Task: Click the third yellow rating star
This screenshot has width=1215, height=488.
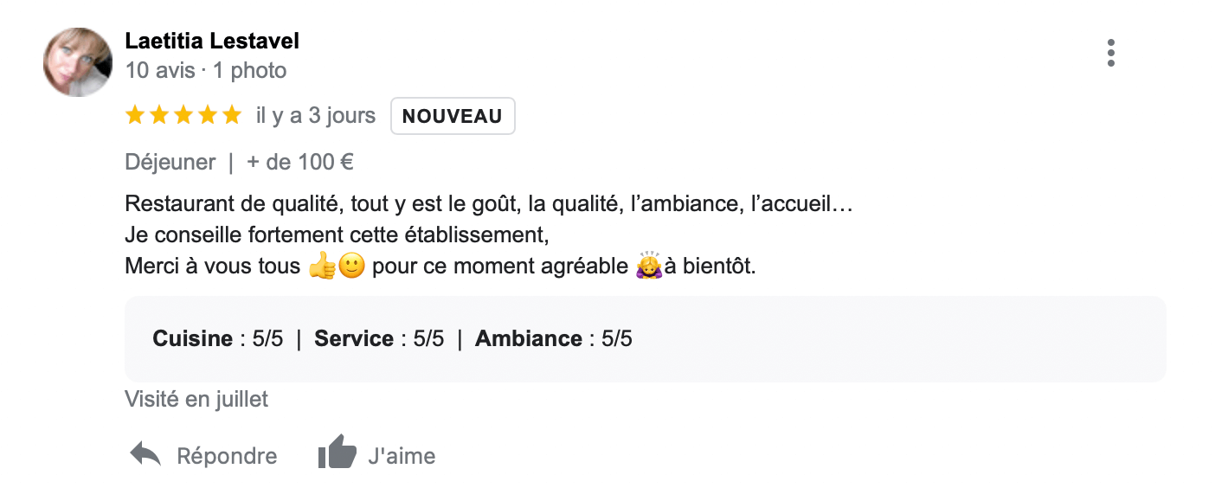Action: tap(183, 115)
